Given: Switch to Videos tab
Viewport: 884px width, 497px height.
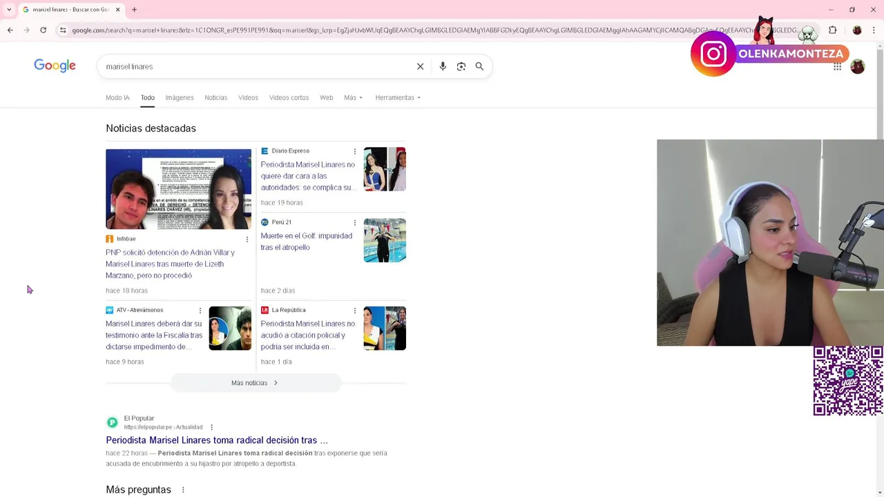Looking at the screenshot, I should (248, 97).
